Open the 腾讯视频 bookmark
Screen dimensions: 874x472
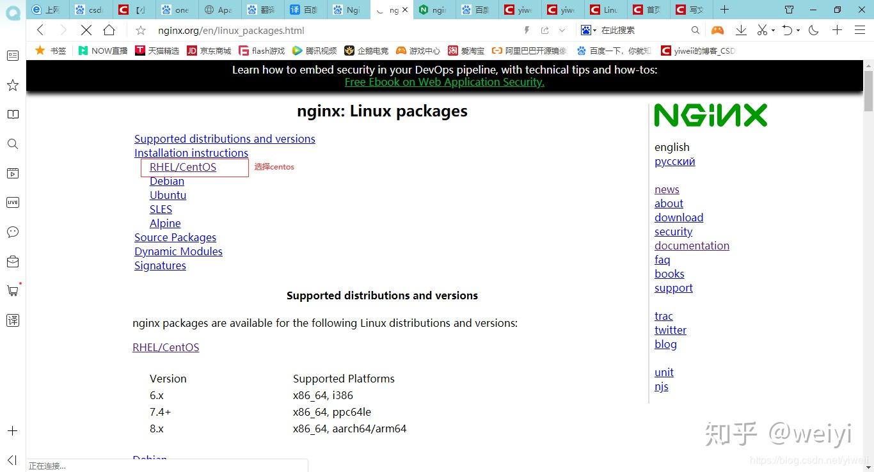[314, 51]
